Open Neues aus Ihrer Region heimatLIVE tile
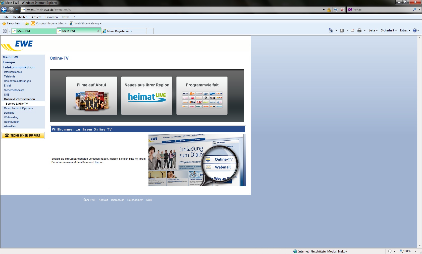422x254 pixels. tap(147, 96)
